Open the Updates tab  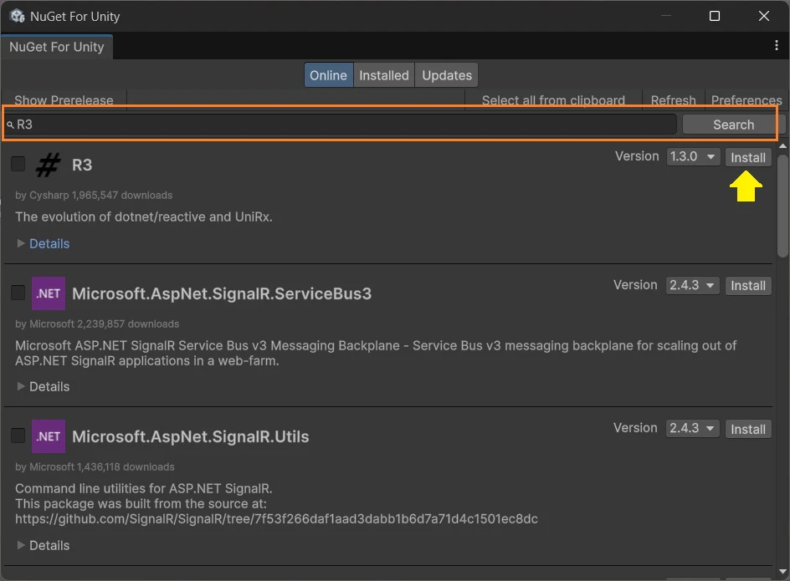point(447,75)
